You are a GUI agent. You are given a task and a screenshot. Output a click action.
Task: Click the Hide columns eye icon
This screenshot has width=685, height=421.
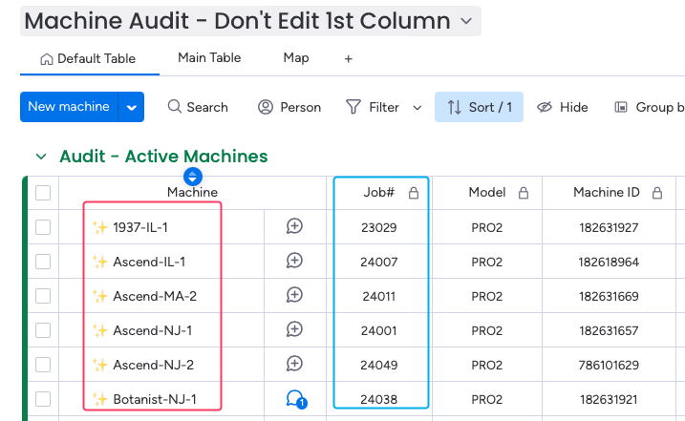[x=546, y=107]
